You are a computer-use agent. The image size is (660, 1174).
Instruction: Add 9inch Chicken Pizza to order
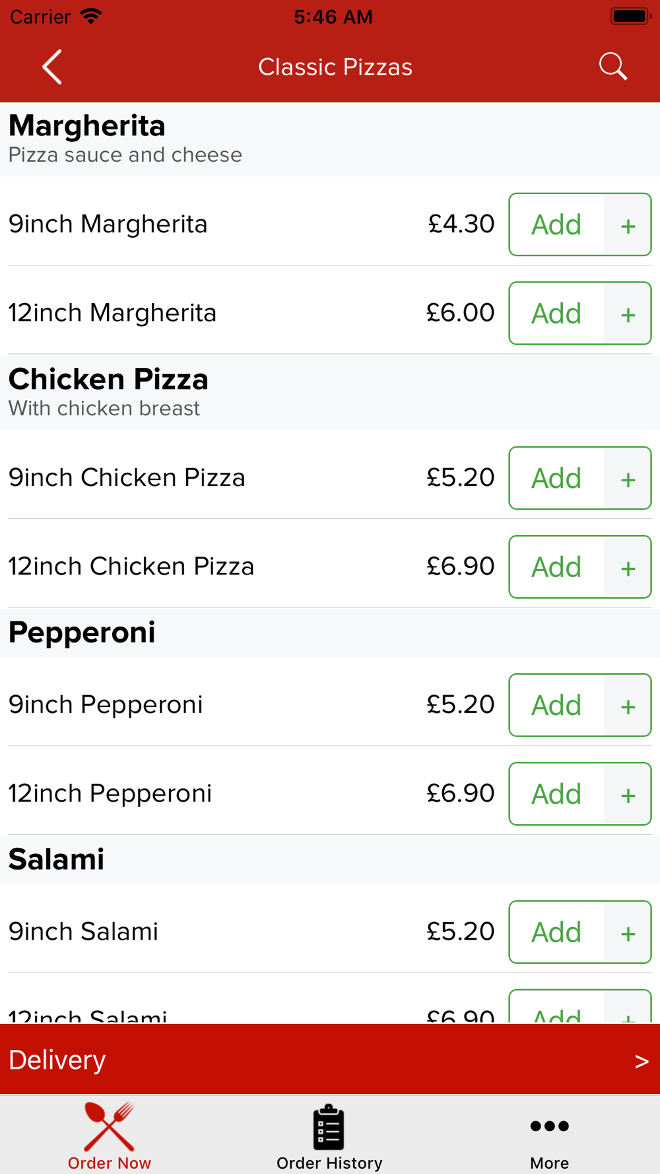click(x=556, y=478)
